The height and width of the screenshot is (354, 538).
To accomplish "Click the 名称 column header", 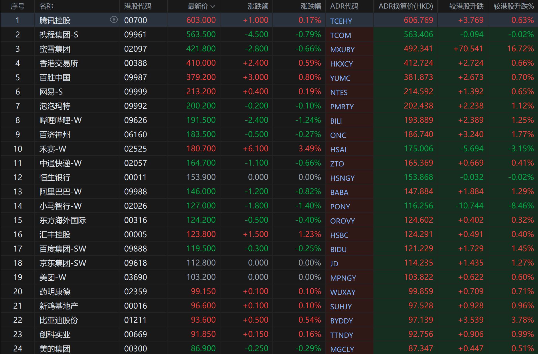I will 46,6.
